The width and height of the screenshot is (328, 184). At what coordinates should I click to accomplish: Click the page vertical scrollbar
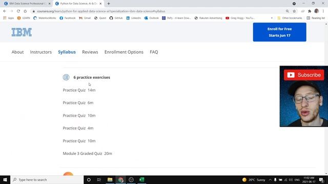326,99
